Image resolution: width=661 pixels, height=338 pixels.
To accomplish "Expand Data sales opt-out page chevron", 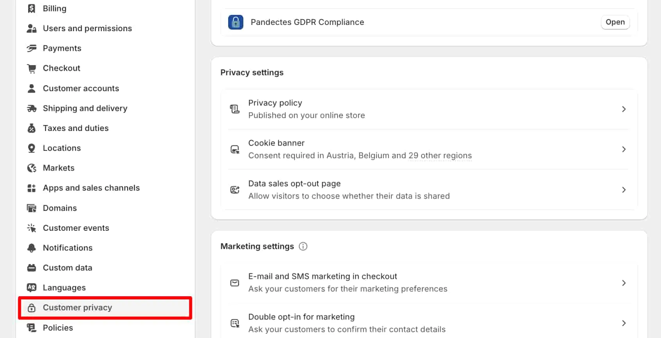I will coord(624,190).
